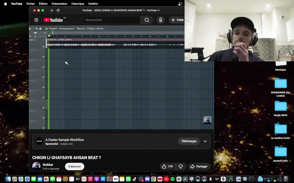Toggle mute dot on Track 2
This screenshot has height=183, width=294.
click(x=43, y=57)
